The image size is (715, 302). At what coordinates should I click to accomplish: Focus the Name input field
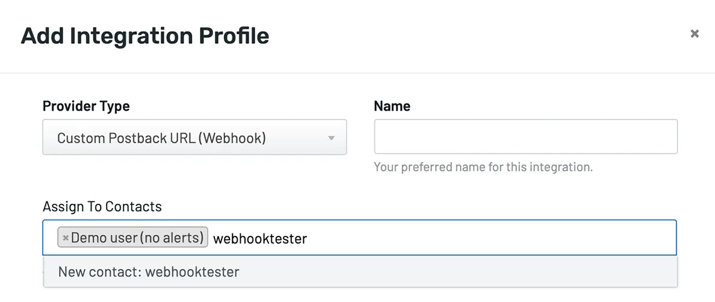[525, 137]
